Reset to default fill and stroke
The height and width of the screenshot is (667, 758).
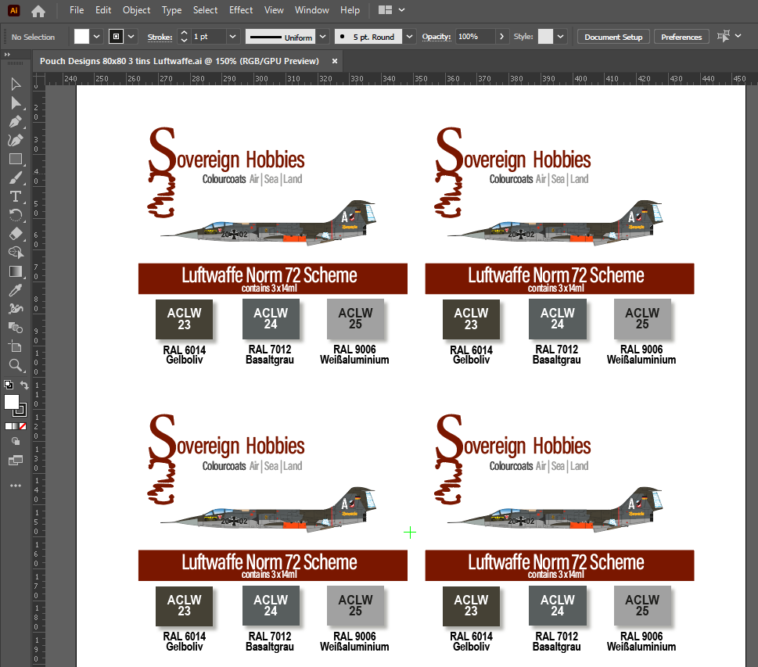(8, 385)
